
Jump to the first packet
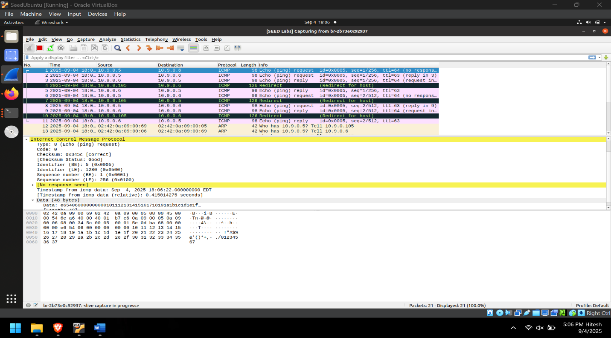coord(160,48)
